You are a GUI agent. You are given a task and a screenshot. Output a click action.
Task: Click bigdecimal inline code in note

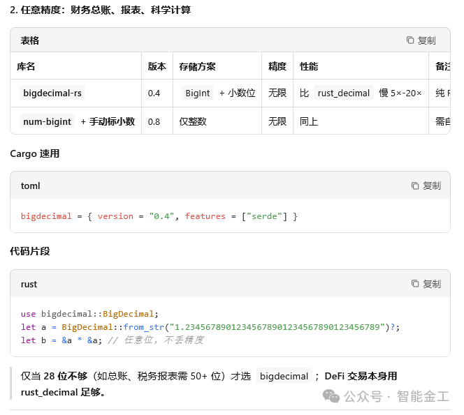click(x=284, y=376)
